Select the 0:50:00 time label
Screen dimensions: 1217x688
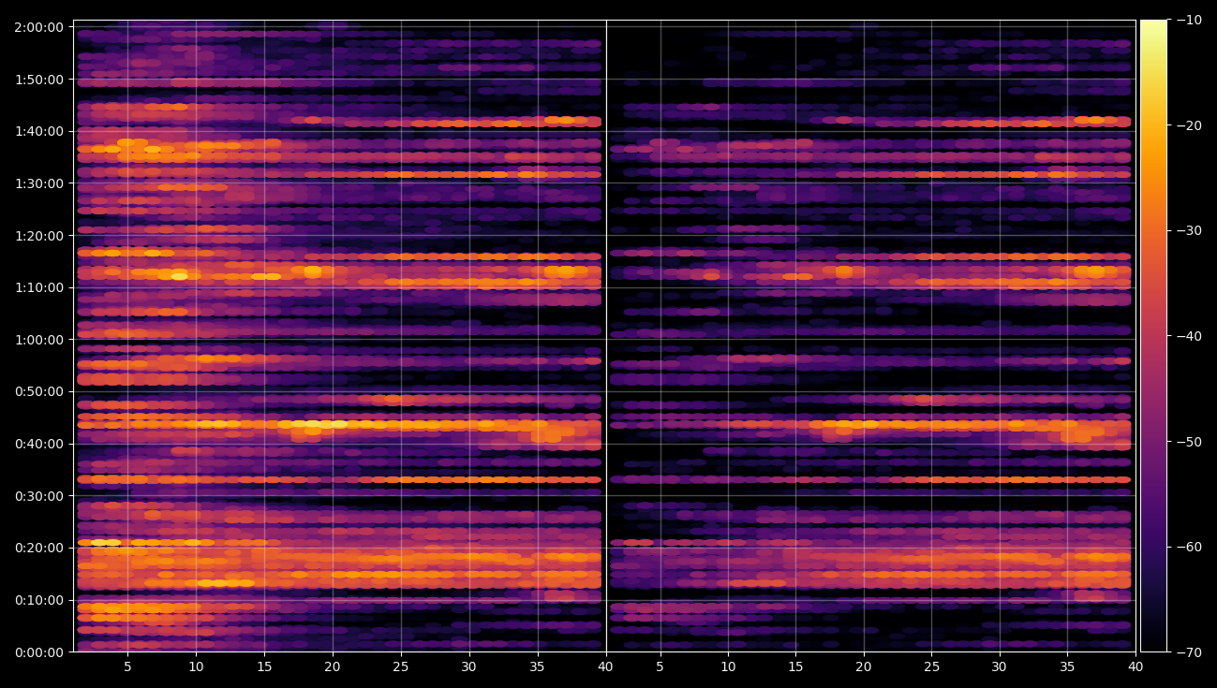tap(38, 391)
